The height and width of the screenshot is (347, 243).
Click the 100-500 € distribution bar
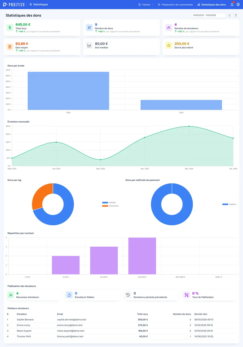142,256
